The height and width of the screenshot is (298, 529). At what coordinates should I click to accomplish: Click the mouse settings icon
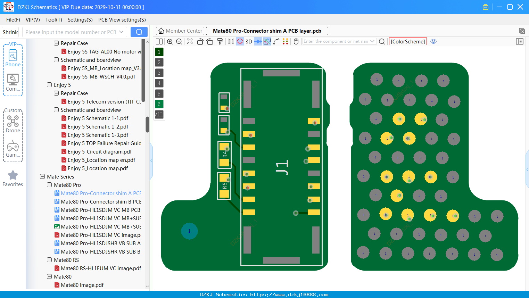point(296,42)
